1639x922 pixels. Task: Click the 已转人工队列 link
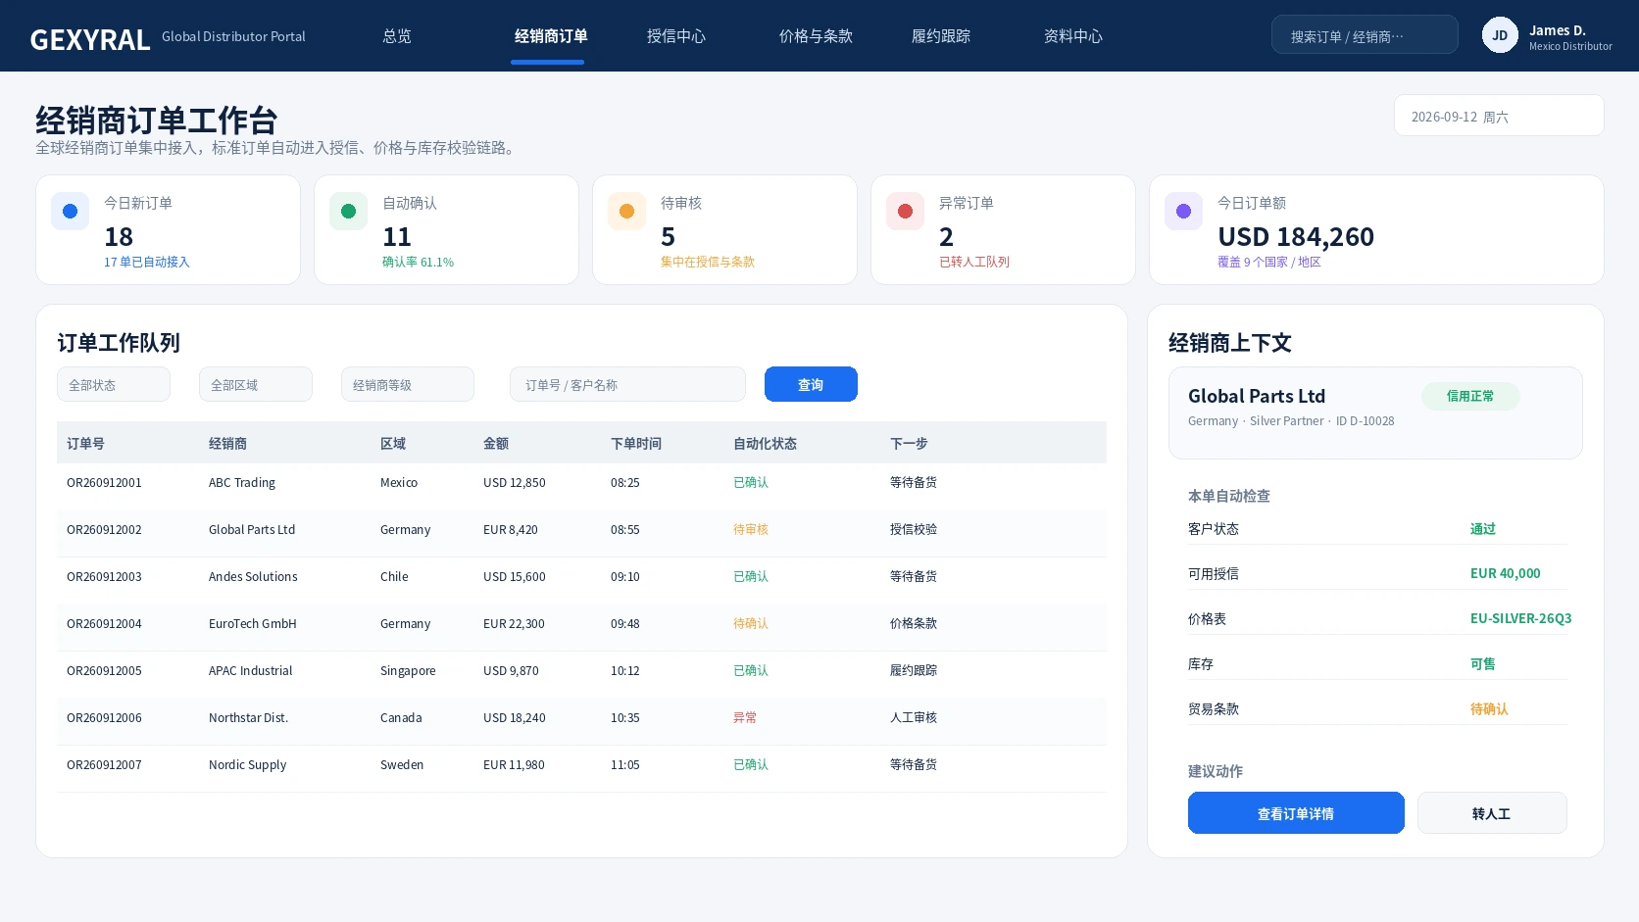(x=974, y=262)
